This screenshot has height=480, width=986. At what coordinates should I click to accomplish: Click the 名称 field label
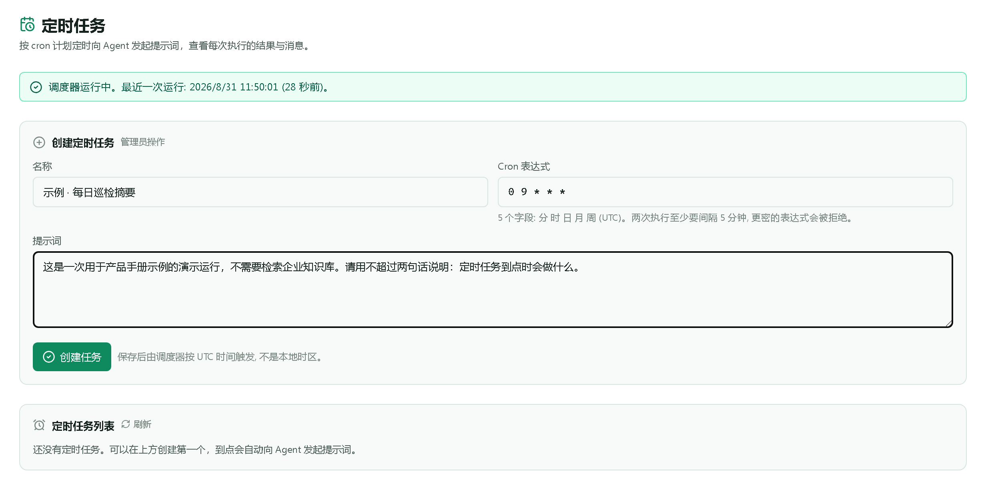[x=42, y=166]
